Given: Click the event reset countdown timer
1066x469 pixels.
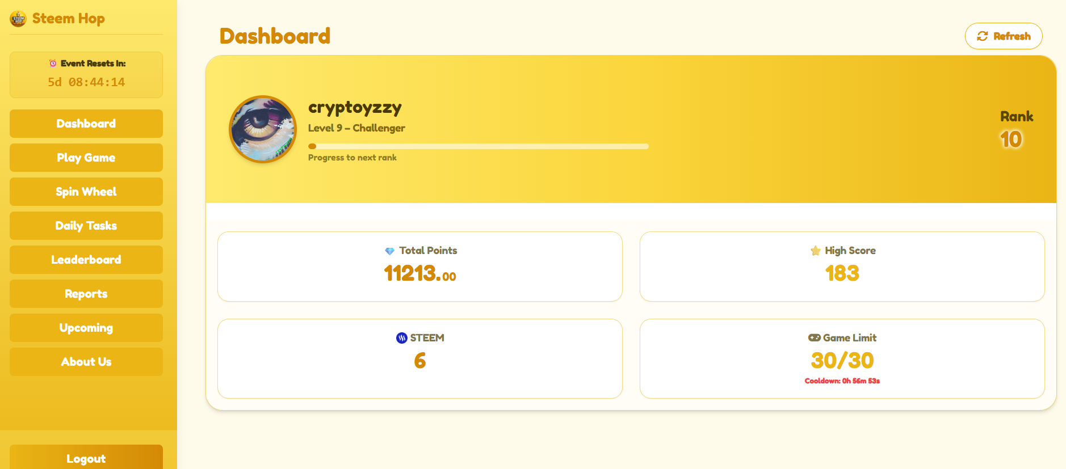Looking at the screenshot, I should (86, 82).
